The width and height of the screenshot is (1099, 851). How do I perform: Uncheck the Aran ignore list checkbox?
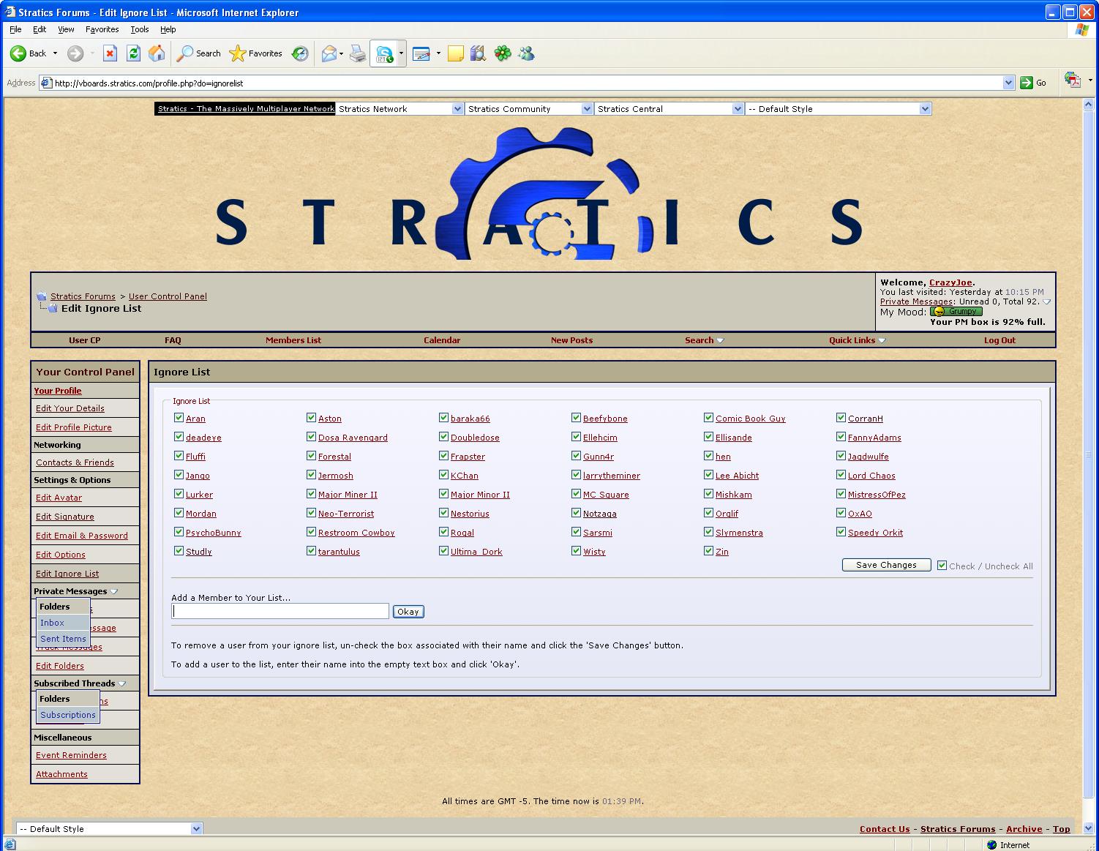tap(179, 418)
